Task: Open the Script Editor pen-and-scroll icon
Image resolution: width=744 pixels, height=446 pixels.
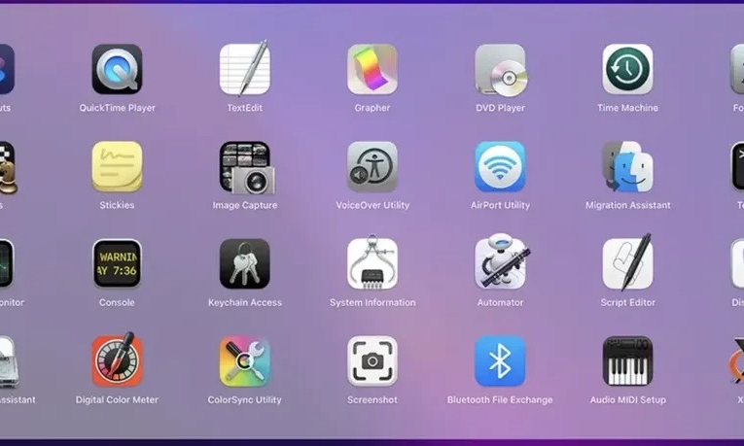Action: click(x=627, y=262)
